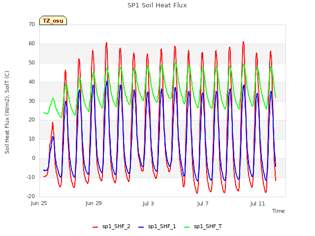Click the -20 y-axis tick label
Image resolution: width=315 pixels, height=236 pixels.
click(x=31, y=196)
